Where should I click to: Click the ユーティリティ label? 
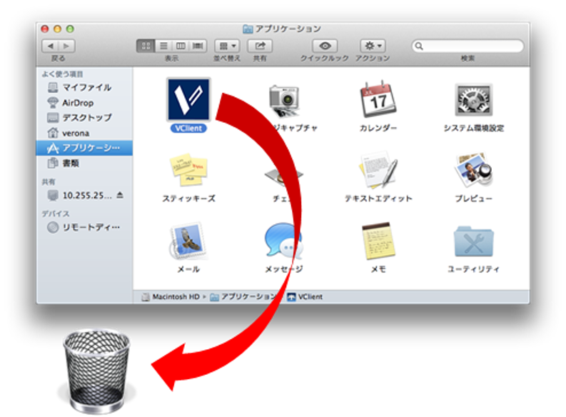click(x=473, y=269)
